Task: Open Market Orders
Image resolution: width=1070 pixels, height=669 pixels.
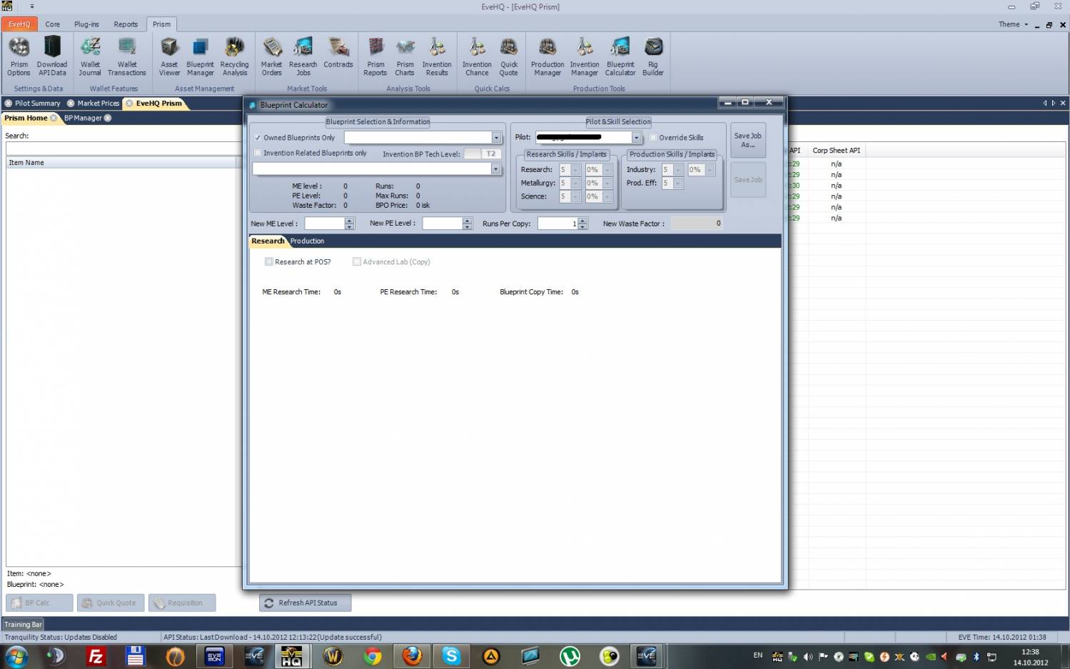Action: [x=271, y=56]
